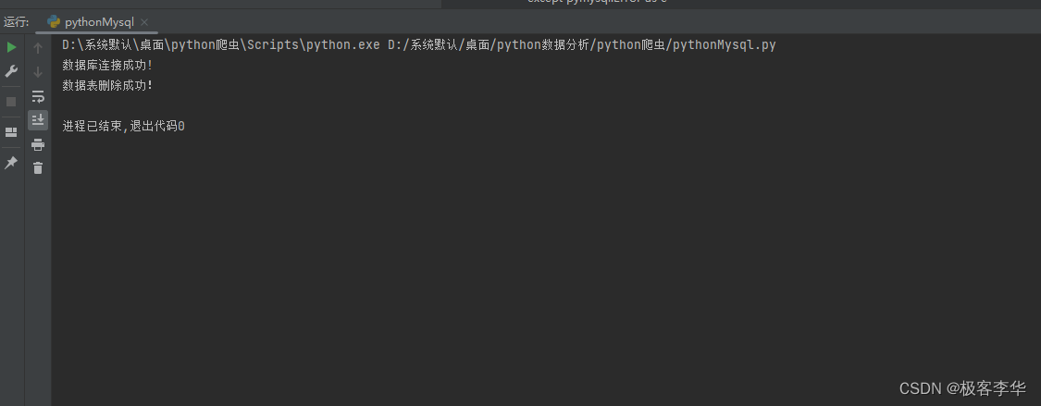Click the 运行: tool window label
The height and width of the screenshot is (406, 1041).
pos(17,22)
